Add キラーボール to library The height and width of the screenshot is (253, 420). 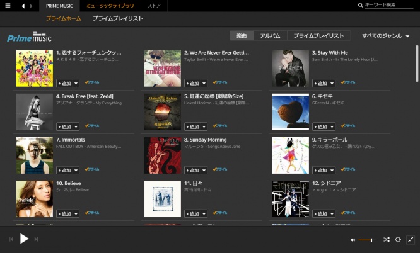click(320, 170)
